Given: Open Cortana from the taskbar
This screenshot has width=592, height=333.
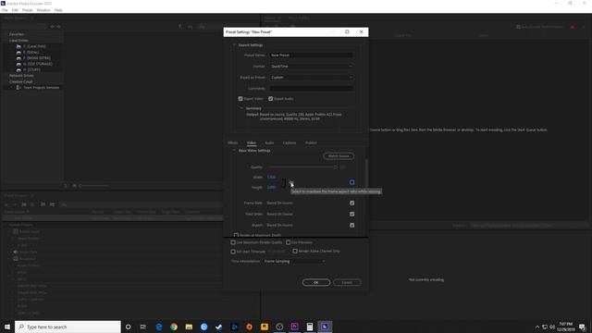Looking at the screenshot, I should [128, 327].
